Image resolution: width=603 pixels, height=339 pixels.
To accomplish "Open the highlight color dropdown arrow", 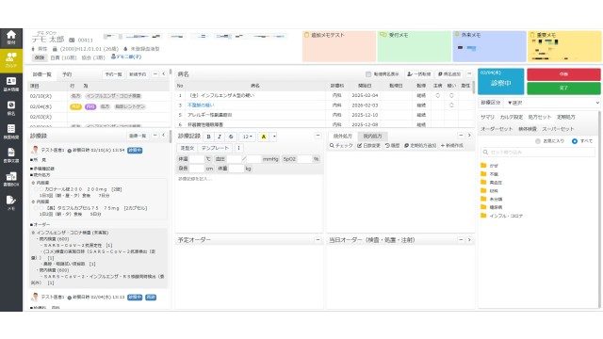I will pos(274,137).
